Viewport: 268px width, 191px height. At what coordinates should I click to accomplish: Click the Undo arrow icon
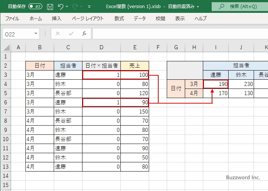click(x=60, y=7)
